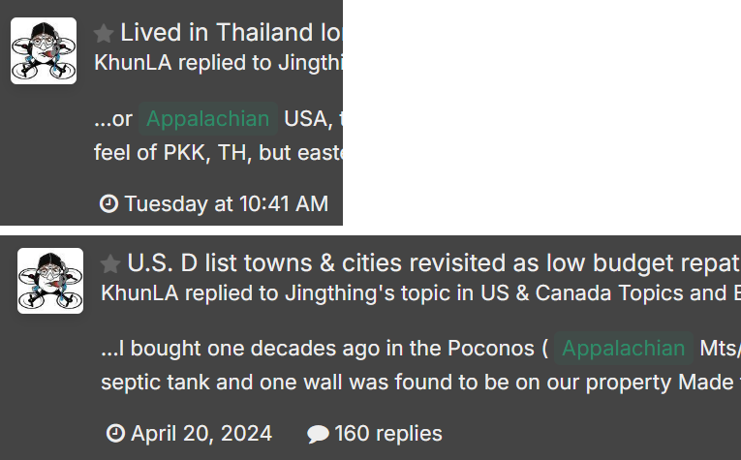Open the Tuesday at 10:41 AM timestamp
Image resolution: width=741 pixels, height=460 pixels.
pyautogui.click(x=227, y=204)
